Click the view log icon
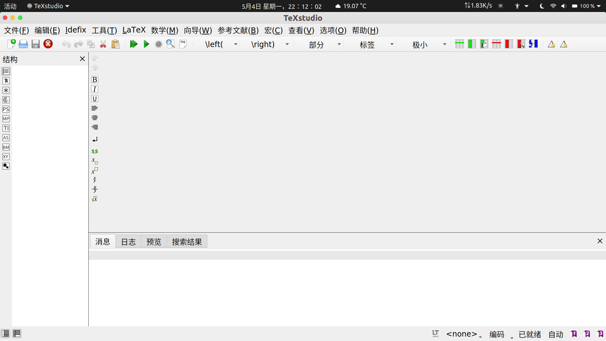Viewport: 606px width, 341px height. [183, 44]
